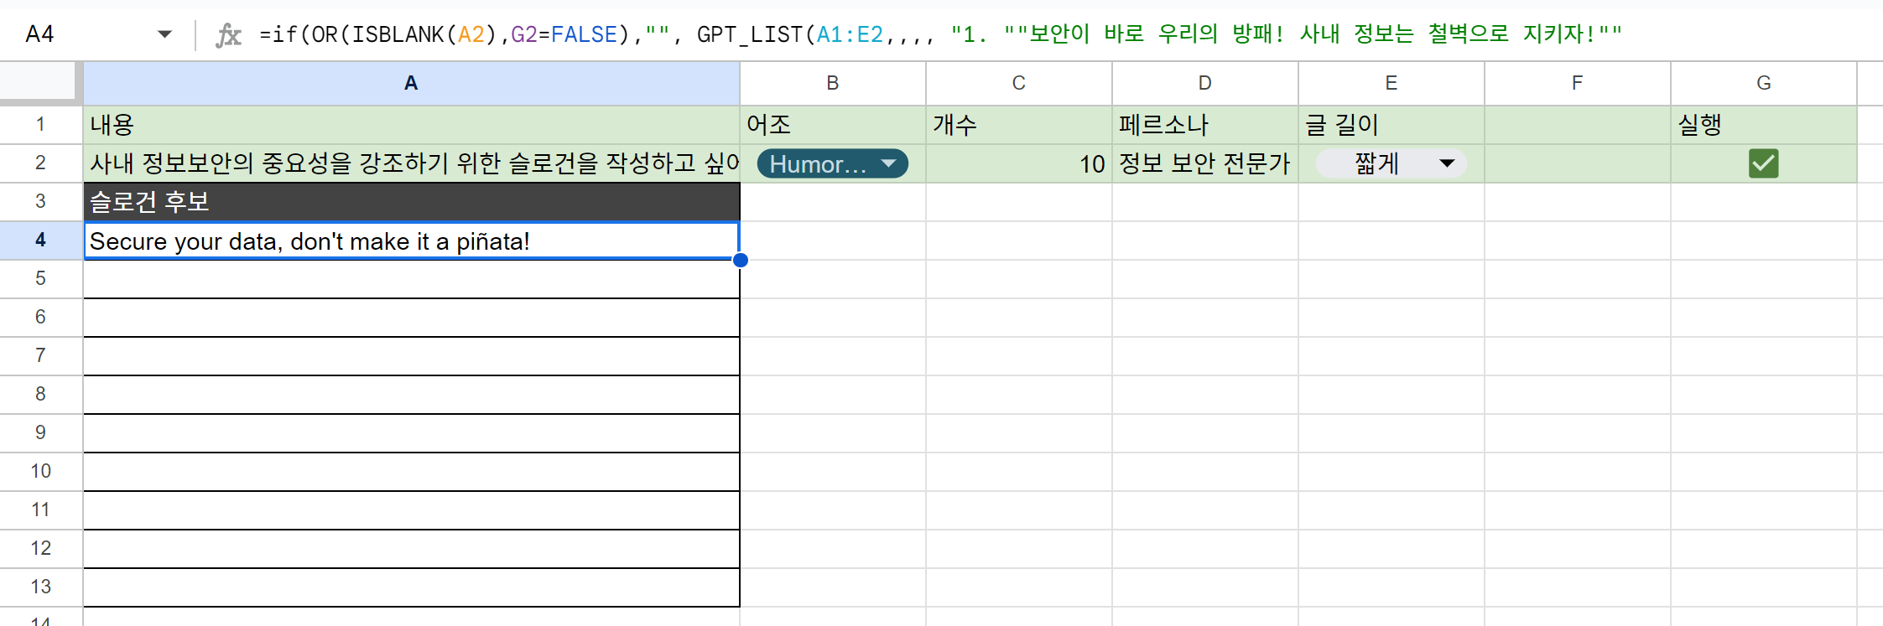Viewport: 1883px width, 626px height.
Task: Click the 글 길이 header cell
Action: (1391, 125)
